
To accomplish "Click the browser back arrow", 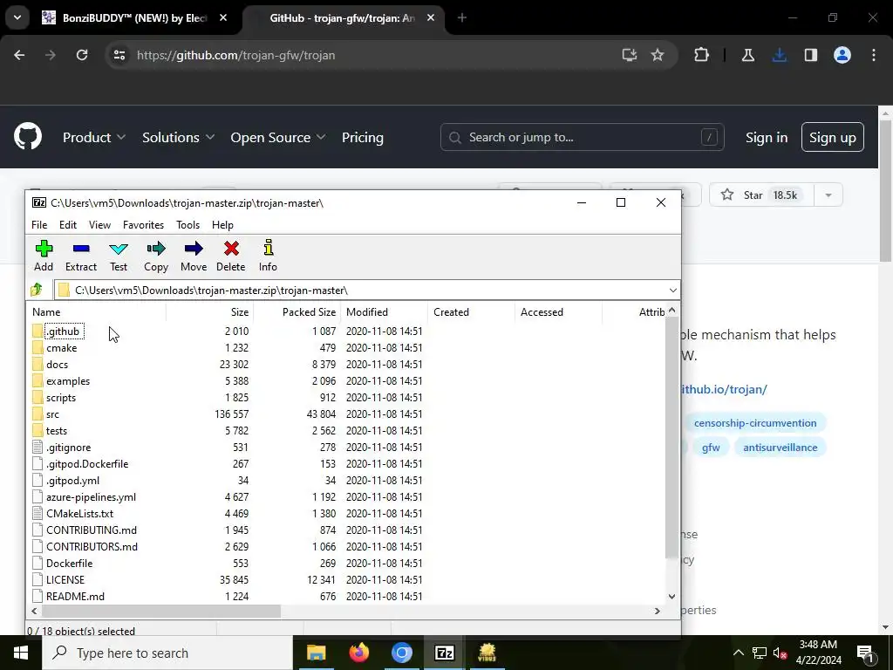I will (x=19, y=55).
